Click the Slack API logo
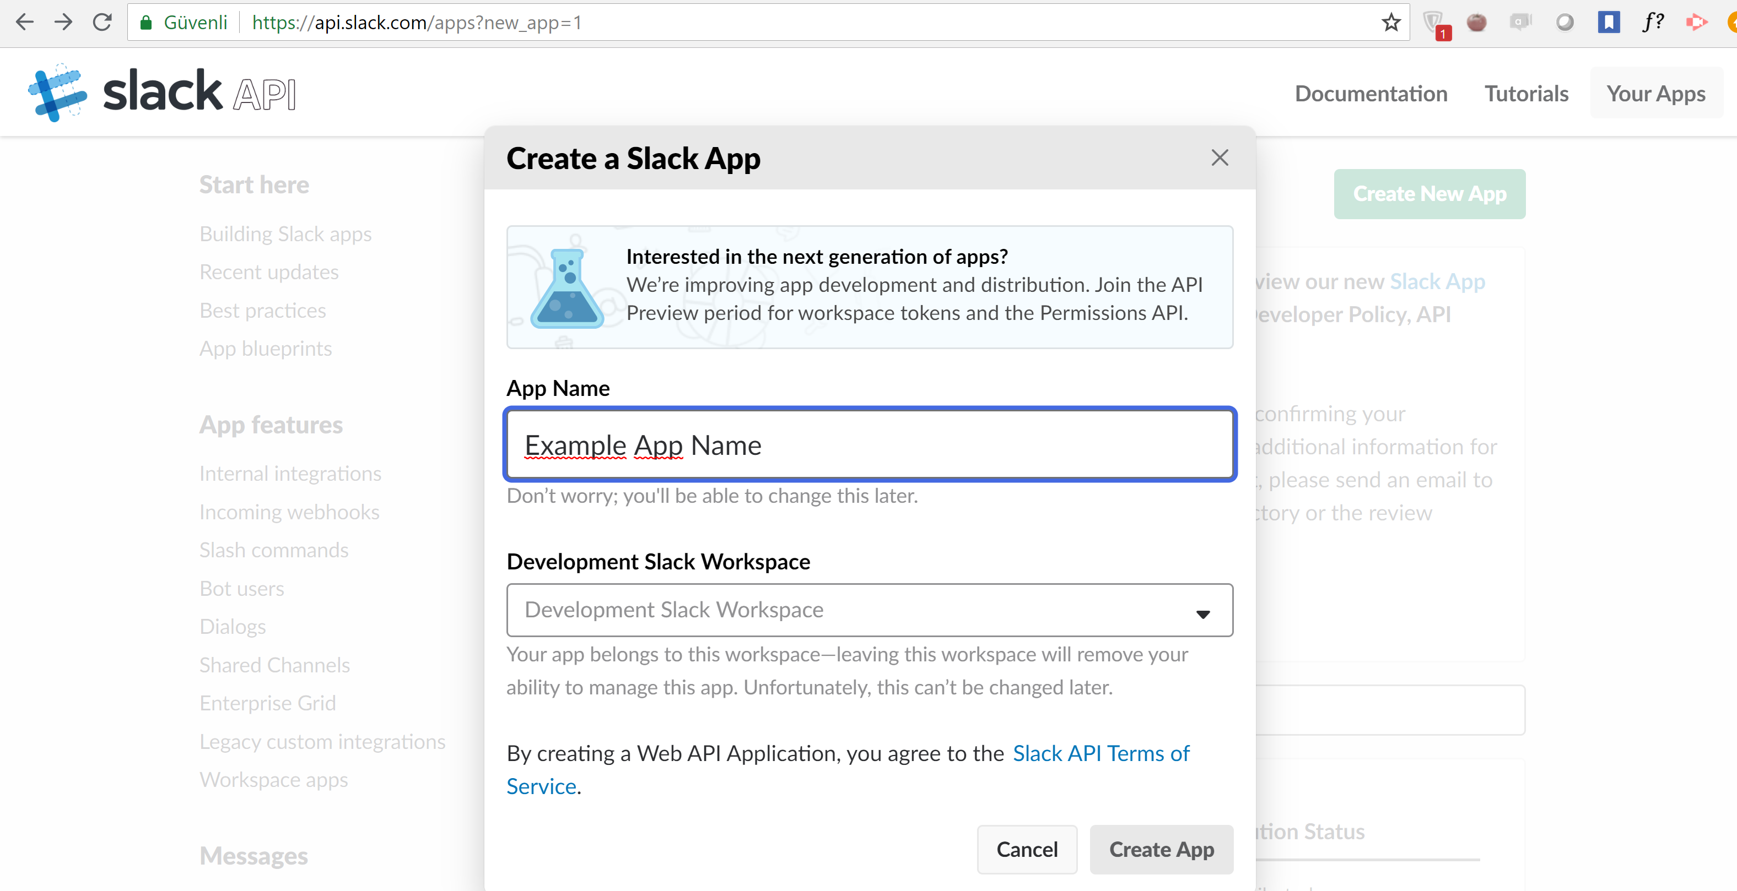The height and width of the screenshot is (891, 1737). pos(162,93)
